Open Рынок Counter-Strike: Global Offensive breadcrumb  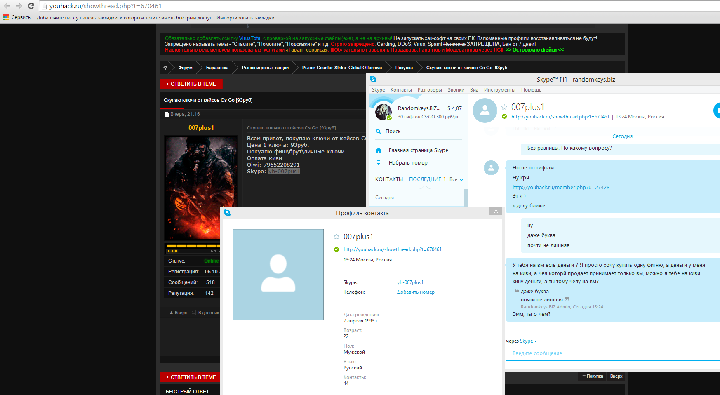pos(342,68)
